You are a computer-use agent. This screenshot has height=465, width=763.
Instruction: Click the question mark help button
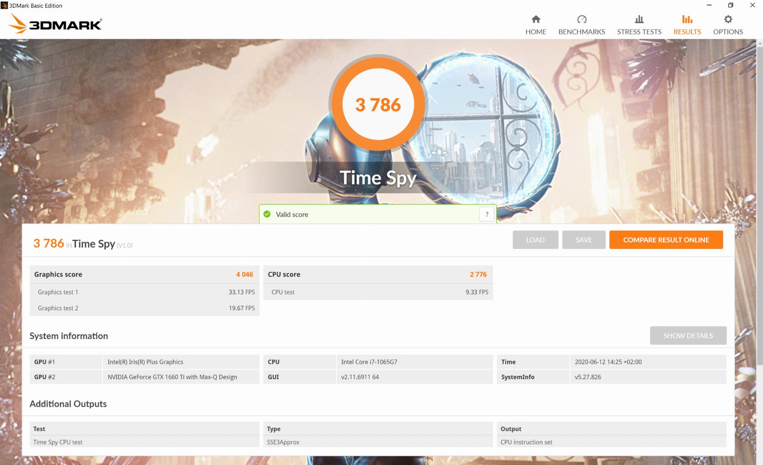tap(486, 214)
